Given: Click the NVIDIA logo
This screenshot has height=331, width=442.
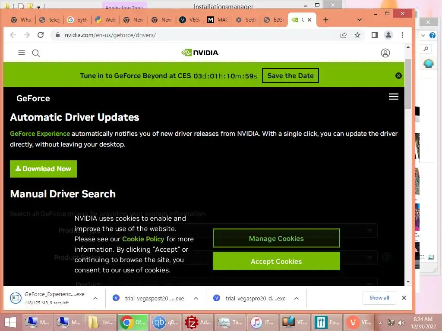Looking at the screenshot, I should [x=200, y=53].
